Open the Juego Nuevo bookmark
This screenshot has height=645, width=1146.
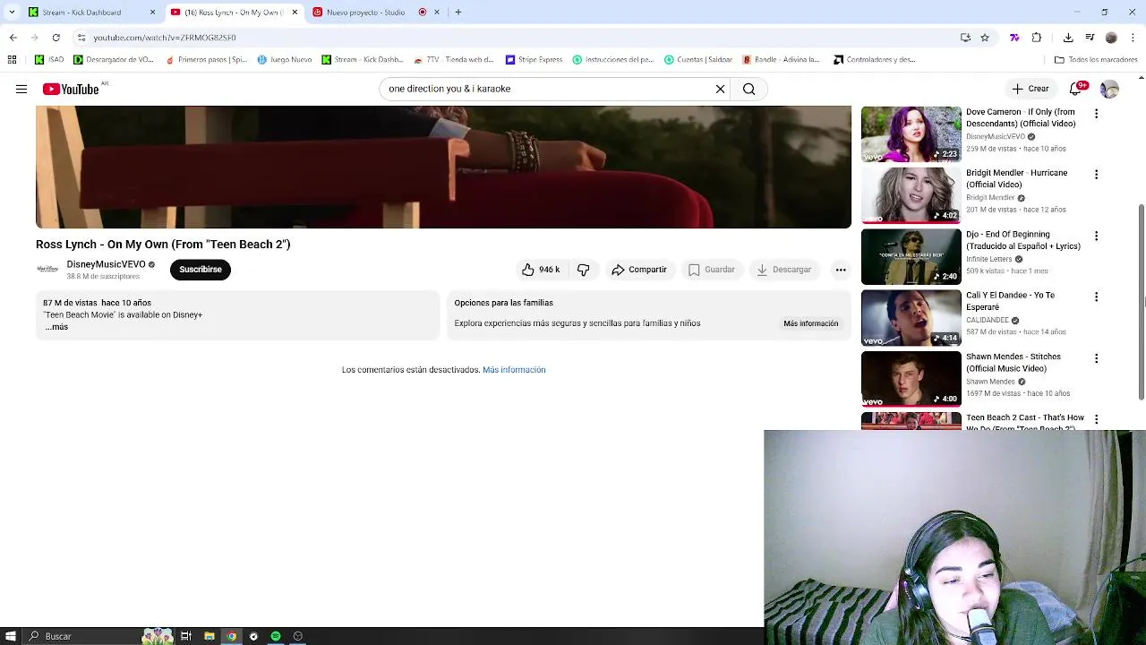285,60
